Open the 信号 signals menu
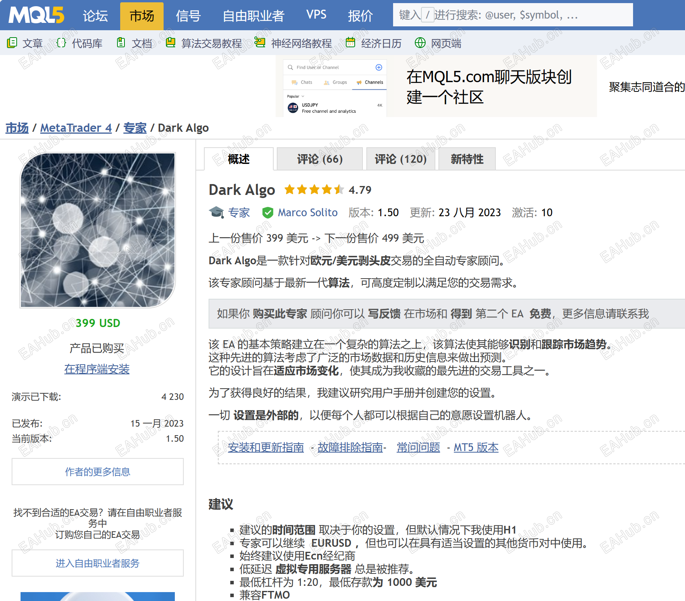This screenshot has height=601, width=685. [x=188, y=15]
